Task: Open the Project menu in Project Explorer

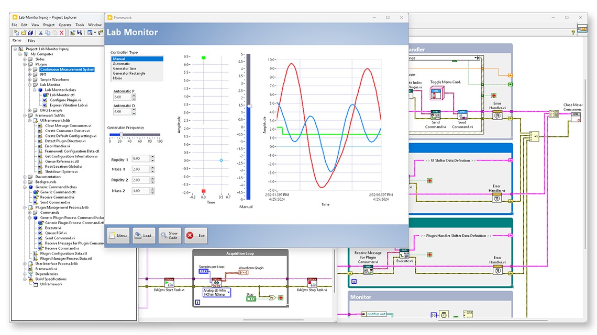Action: (x=49, y=25)
